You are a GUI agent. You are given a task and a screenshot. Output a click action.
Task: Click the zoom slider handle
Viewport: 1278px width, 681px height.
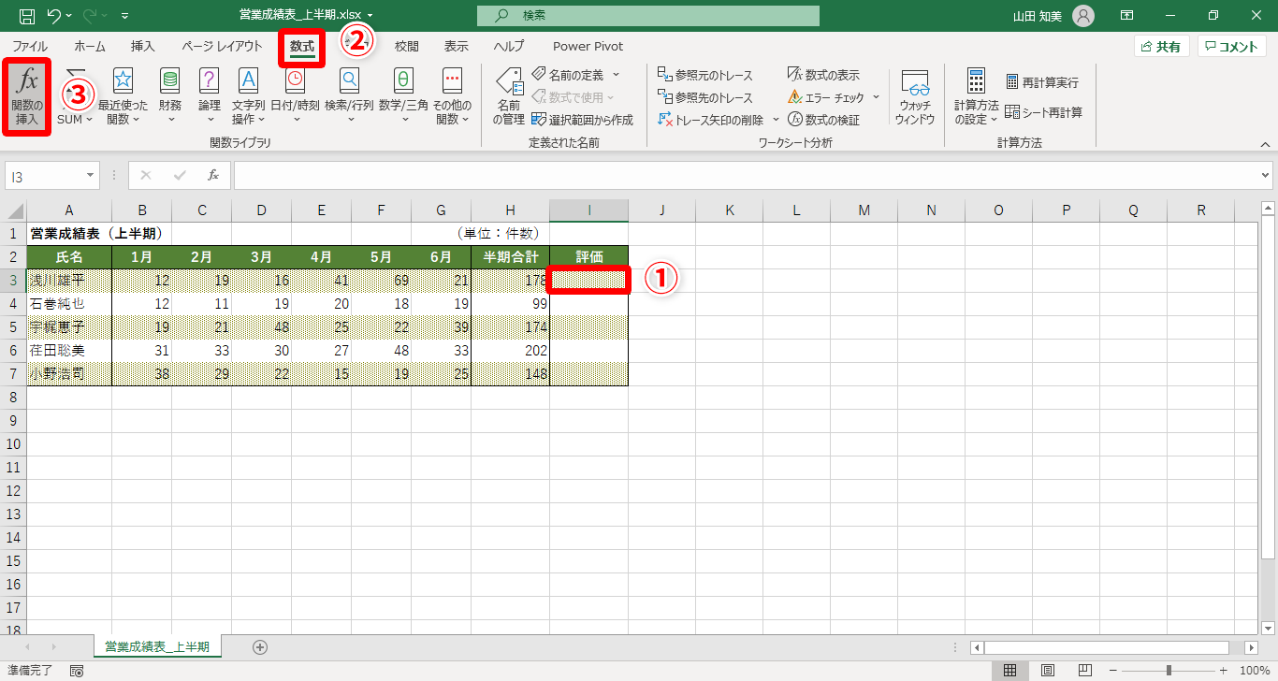[1169, 671]
